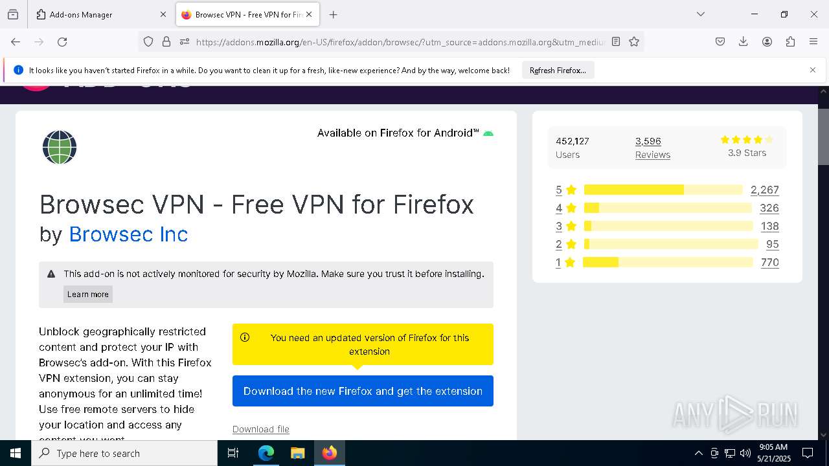Close the Browsec VPN tab

pos(309,14)
